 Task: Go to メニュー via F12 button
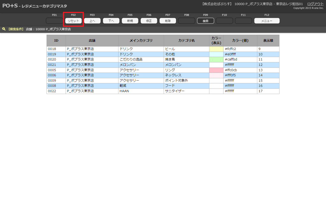tap(266, 21)
